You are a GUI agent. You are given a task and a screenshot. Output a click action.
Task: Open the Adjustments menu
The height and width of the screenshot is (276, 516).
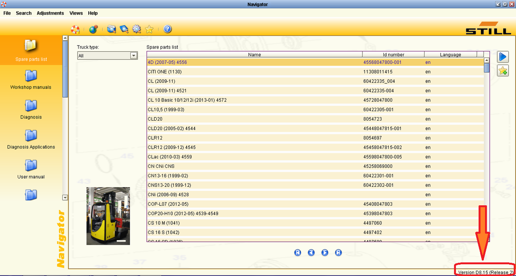(x=50, y=13)
